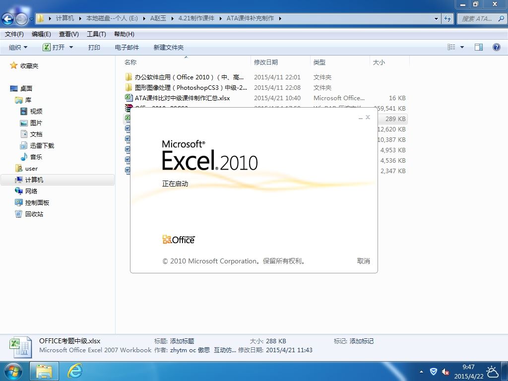
Task: Select 4.21制作课件 breadcrumb segment
Action: [196, 18]
